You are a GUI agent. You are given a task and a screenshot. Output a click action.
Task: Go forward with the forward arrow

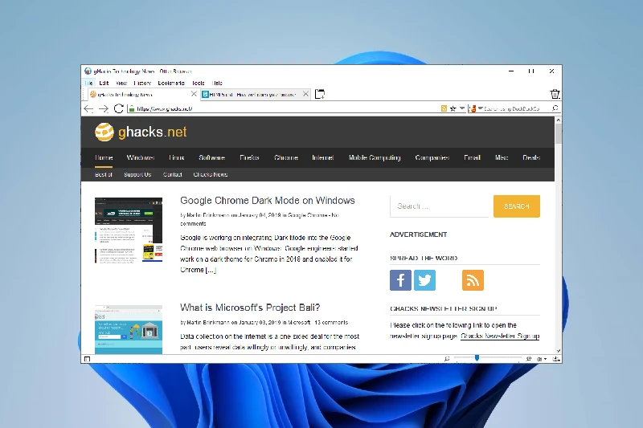(104, 108)
